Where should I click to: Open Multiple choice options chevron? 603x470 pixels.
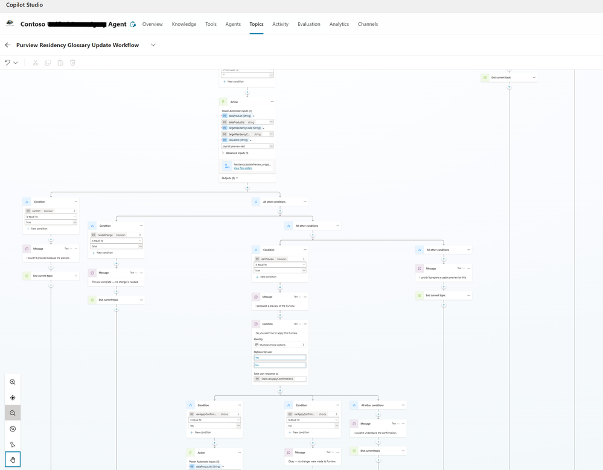(x=304, y=345)
